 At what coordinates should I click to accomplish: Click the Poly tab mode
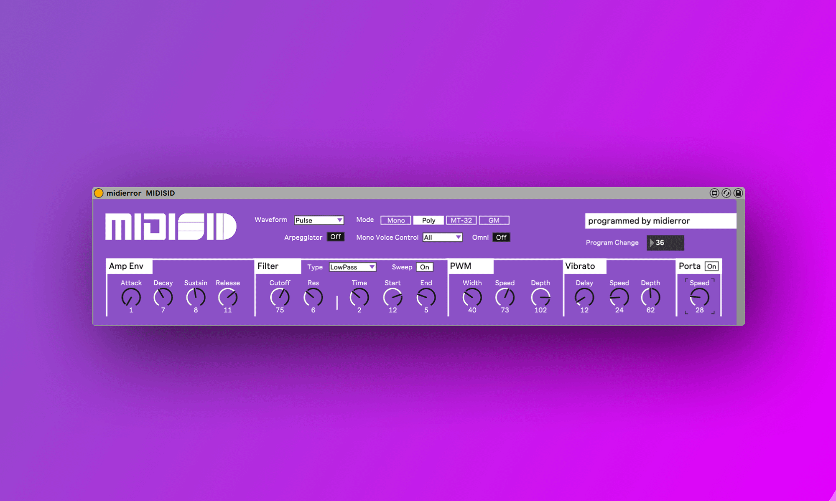click(x=431, y=220)
